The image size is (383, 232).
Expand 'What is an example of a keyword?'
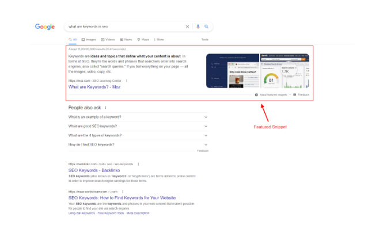tap(138, 117)
